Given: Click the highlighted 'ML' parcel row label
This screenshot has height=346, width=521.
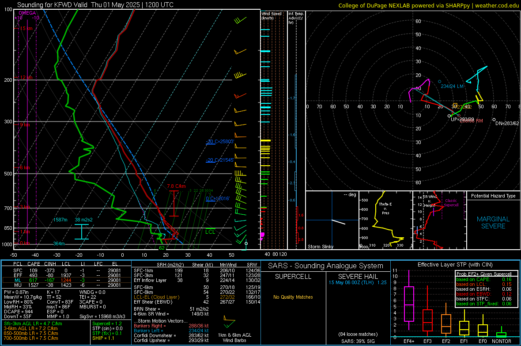Looking at the screenshot, I should [x=18, y=280].
